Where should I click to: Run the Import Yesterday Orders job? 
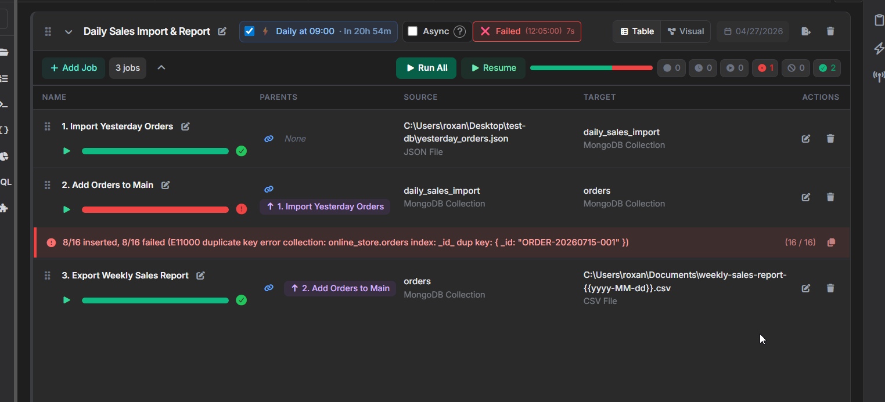pos(67,151)
